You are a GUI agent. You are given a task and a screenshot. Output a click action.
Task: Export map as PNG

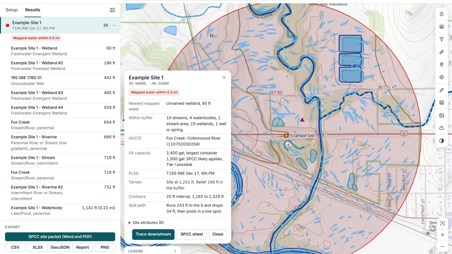(105, 247)
